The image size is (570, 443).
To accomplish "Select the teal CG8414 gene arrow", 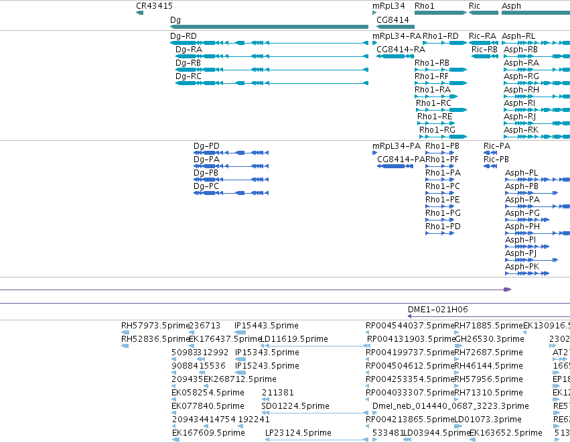I will (395, 27).
